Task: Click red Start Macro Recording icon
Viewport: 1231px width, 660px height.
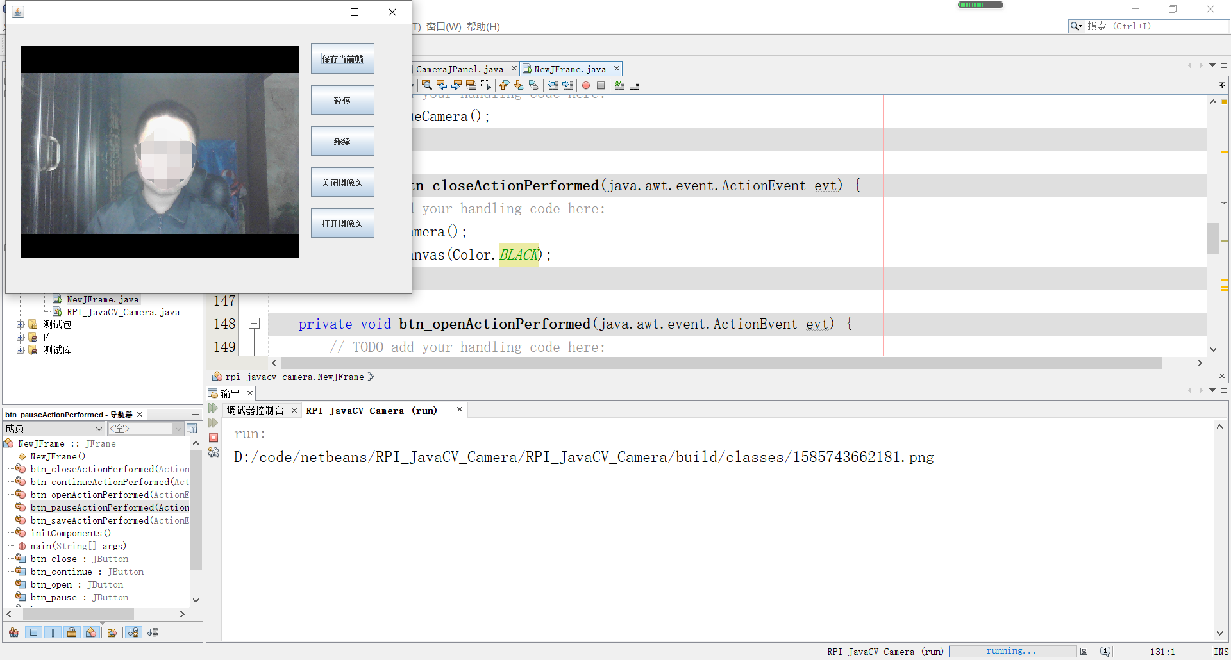Action: (x=586, y=85)
